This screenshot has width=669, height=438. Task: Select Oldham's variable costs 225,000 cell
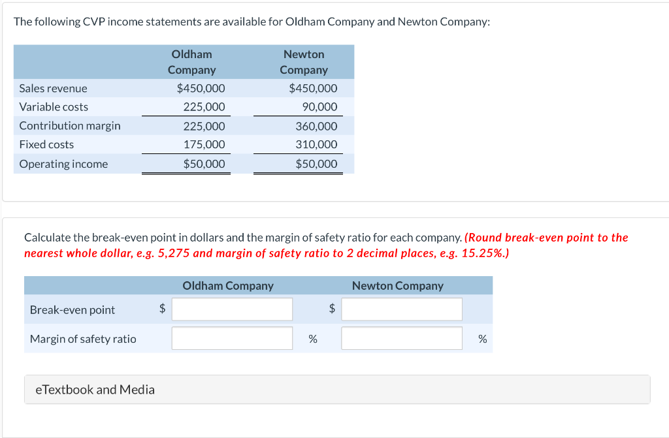(x=204, y=107)
